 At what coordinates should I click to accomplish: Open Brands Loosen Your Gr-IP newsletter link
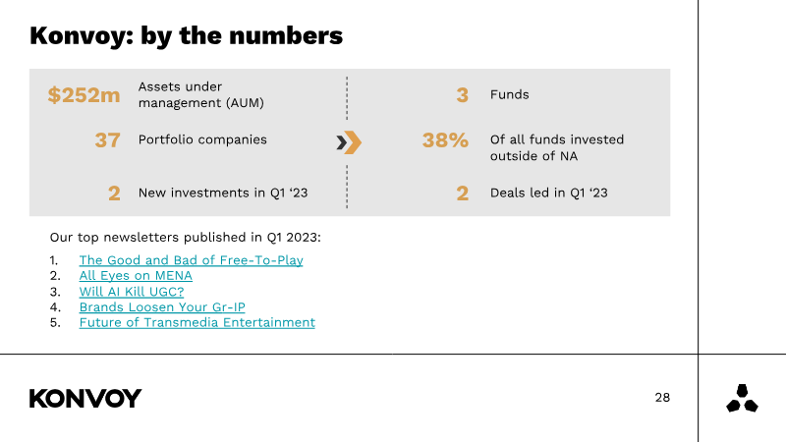(x=162, y=306)
